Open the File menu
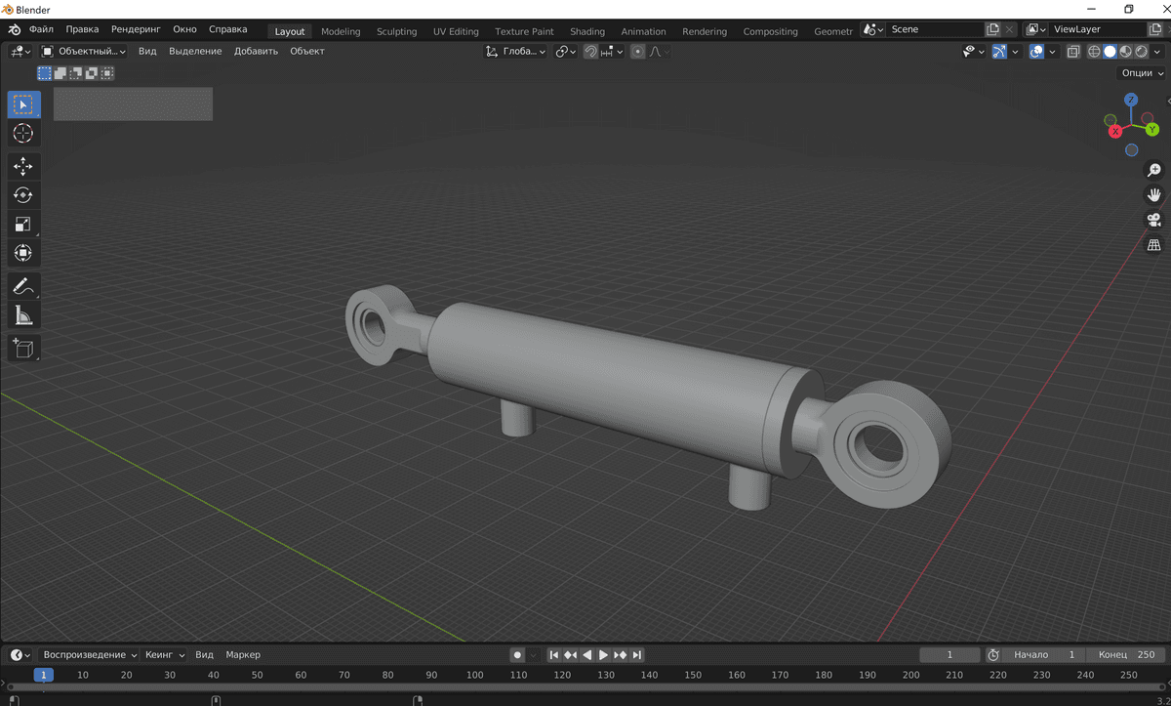Viewport: 1171px width, 706px height. coord(42,29)
